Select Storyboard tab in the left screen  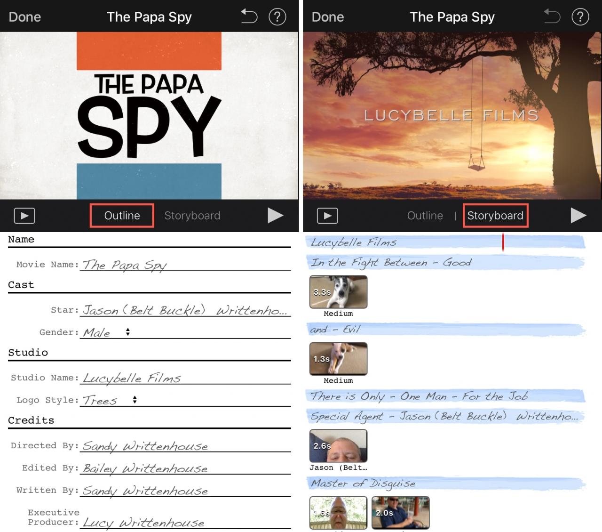(x=192, y=216)
